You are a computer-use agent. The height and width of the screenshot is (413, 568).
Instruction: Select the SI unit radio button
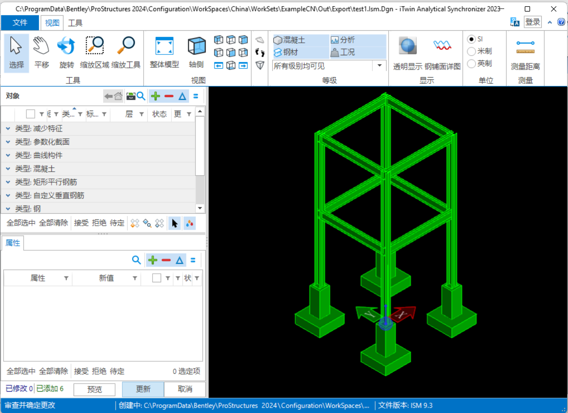[471, 39]
